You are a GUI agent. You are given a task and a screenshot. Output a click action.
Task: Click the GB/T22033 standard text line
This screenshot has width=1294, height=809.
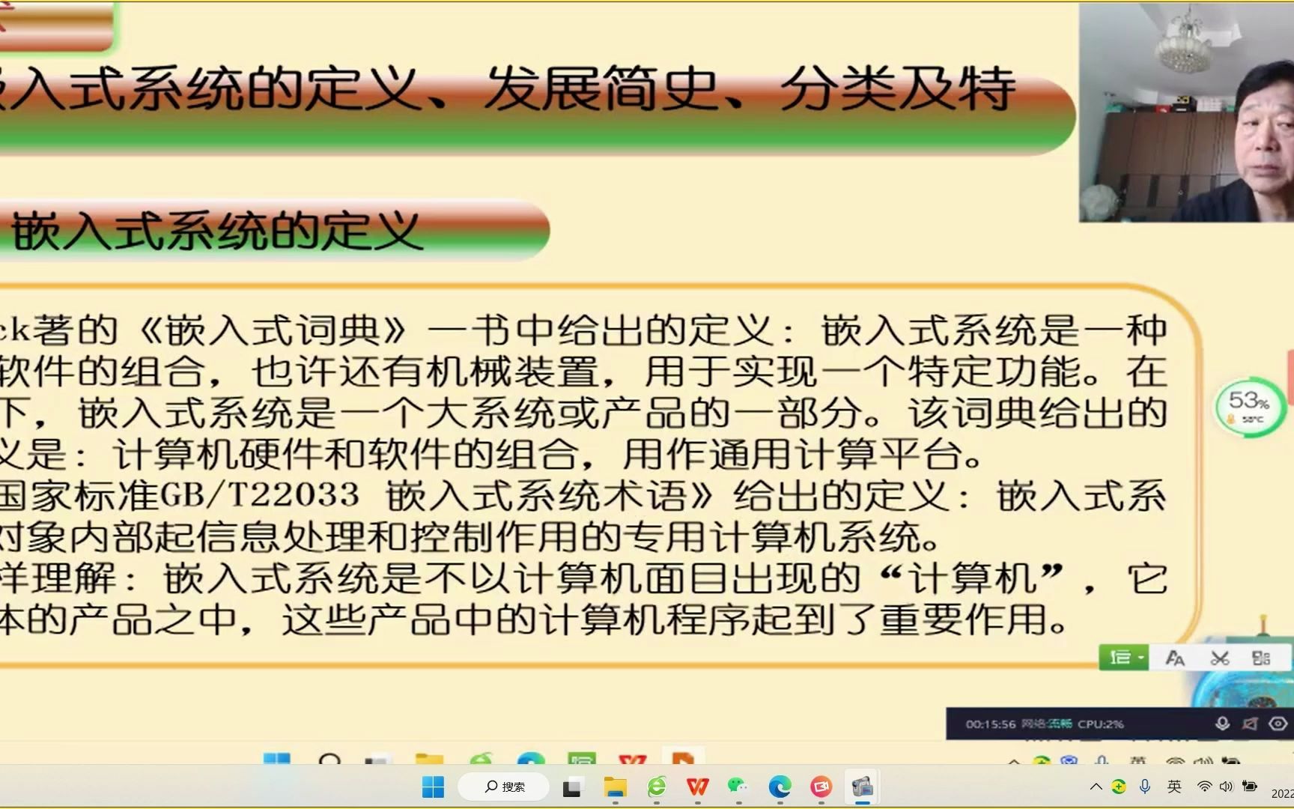pos(584,495)
